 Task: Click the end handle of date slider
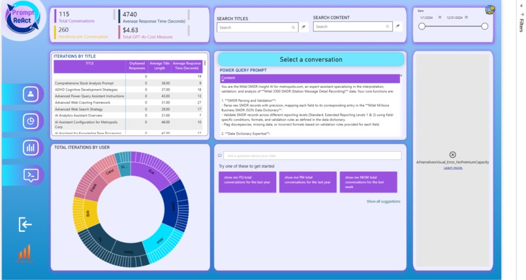pyautogui.click(x=484, y=27)
